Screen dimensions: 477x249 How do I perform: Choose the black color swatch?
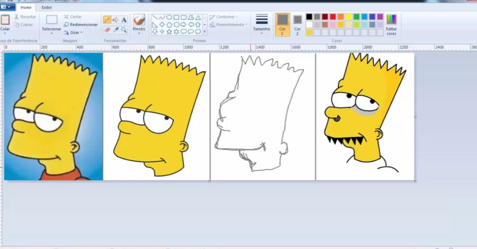(x=309, y=17)
